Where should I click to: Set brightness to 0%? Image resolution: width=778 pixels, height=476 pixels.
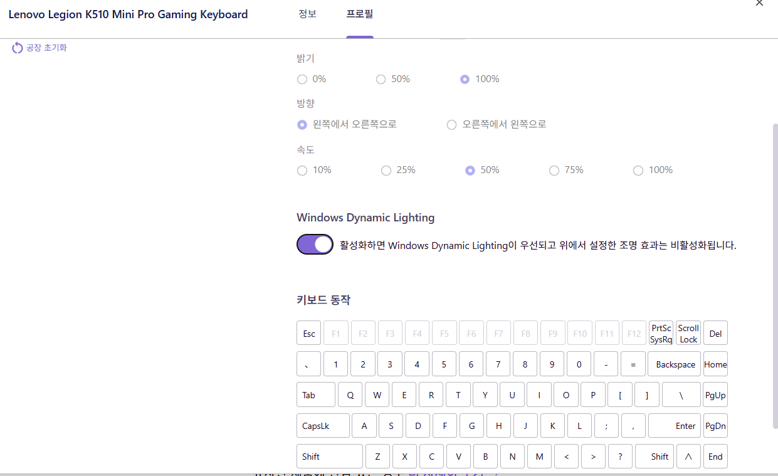point(302,79)
